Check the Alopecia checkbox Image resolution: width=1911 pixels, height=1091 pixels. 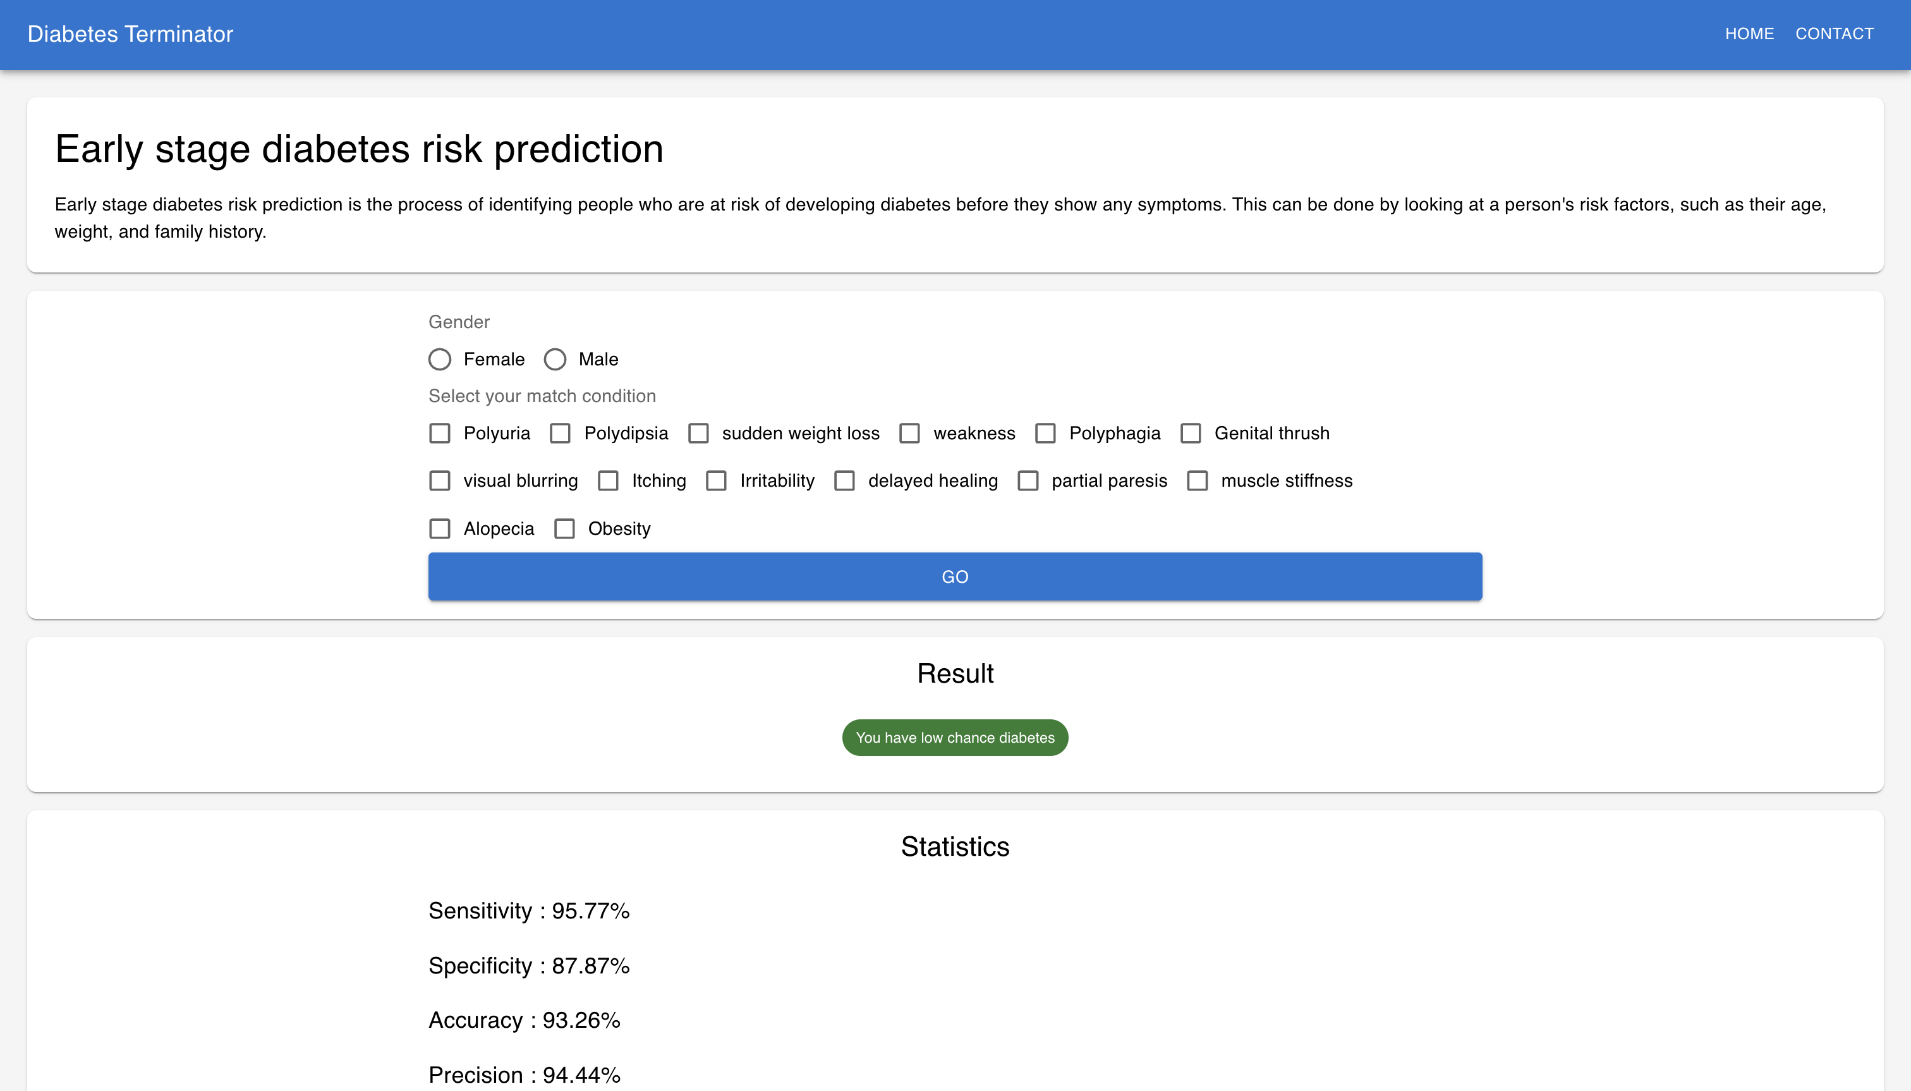click(x=440, y=529)
